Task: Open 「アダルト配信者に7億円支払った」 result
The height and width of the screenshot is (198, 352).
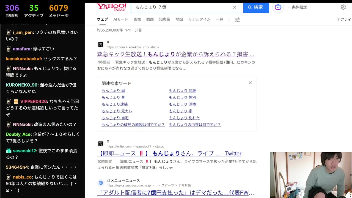Action: 175,193
